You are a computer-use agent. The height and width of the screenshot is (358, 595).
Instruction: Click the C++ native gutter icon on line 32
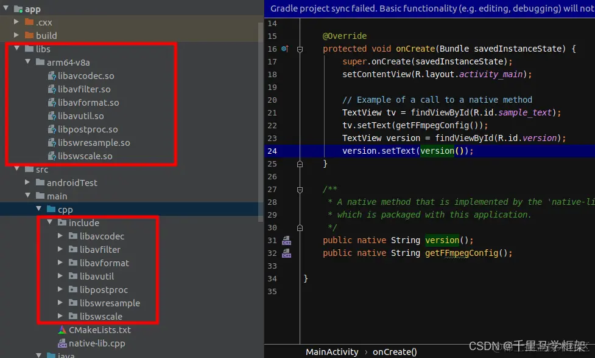click(x=286, y=253)
